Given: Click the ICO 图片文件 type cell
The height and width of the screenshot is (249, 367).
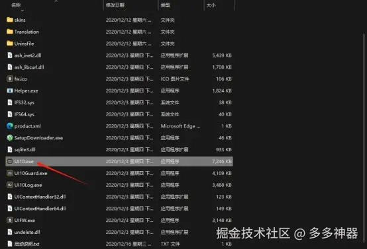Looking at the screenshot, I should (x=175, y=79).
